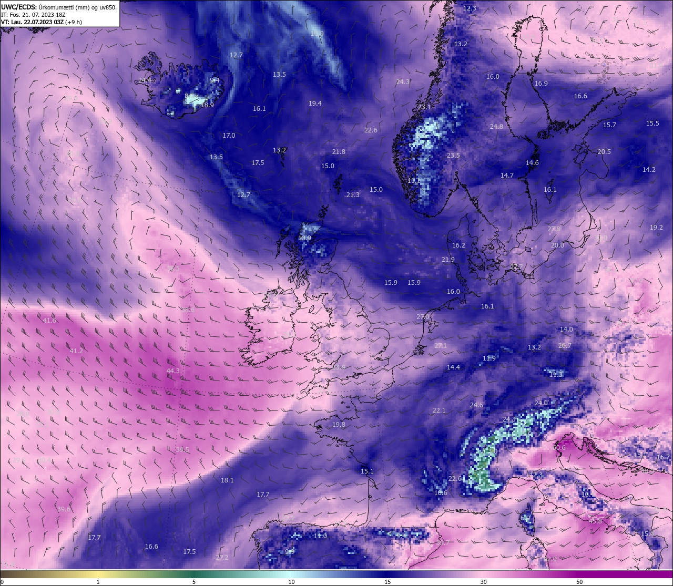Screen dimensions: 673x586
Task: Click the 23.1 value on Norway
Action: click(x=424, y=107)
